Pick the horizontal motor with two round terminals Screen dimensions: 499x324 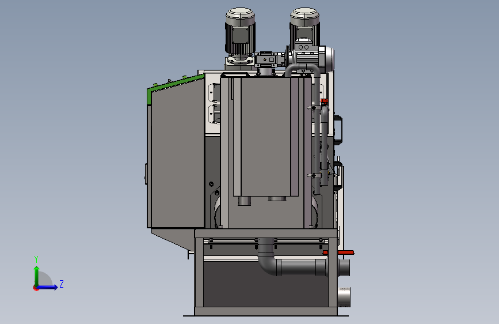pos(310,54)
